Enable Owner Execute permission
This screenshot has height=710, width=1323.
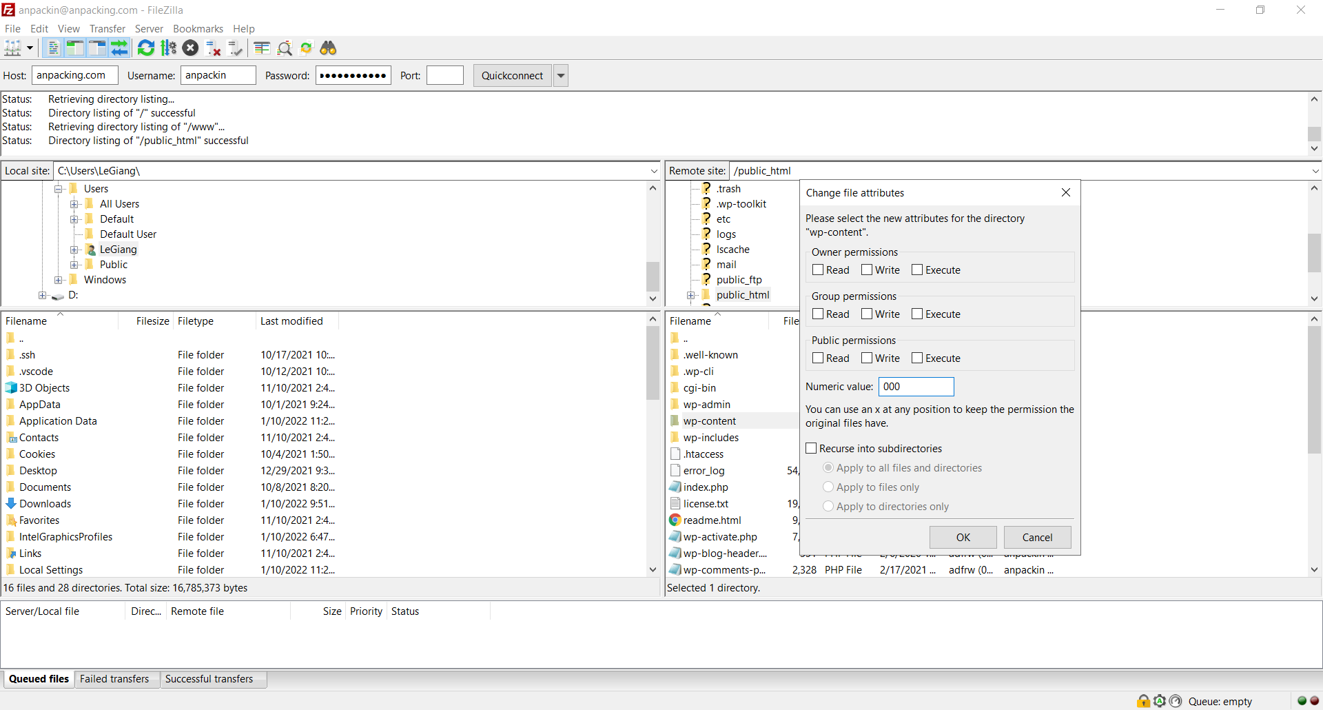[x=917, y=270]
